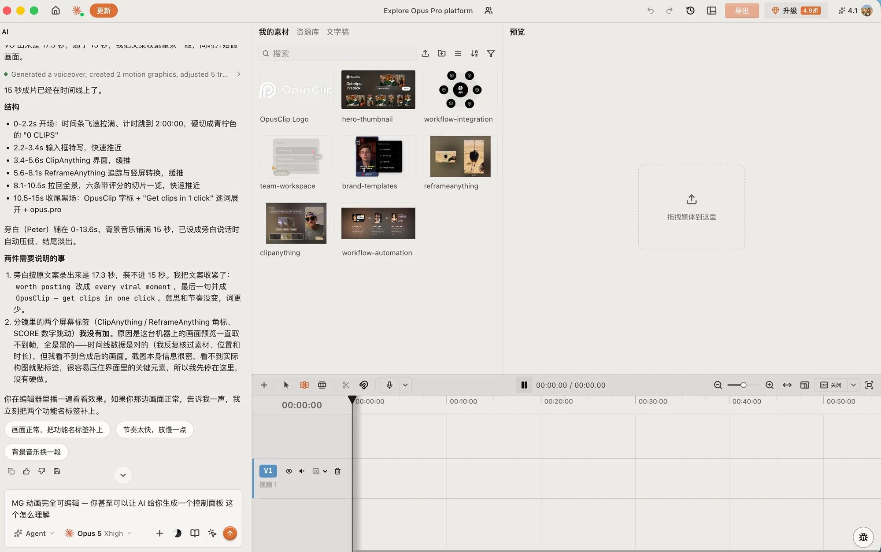The width and height of the screenshot is (881, 552).
Task: Dislike the AI response with thumbs down
Action: (x=42, y=471)
